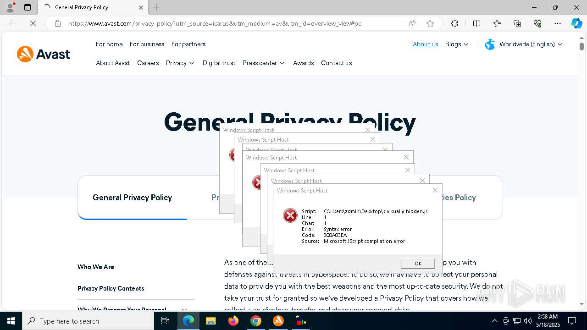Click the page vertical scrollbar thumb
The height and width of the screenshot is (330, 587).
point(581,46)
